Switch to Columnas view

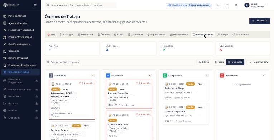click(x=235, y=62)
